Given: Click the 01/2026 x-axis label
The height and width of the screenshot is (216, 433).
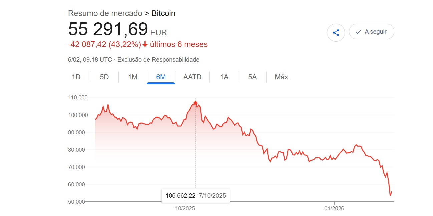Looking at the screenshot, I should (334, 208).
